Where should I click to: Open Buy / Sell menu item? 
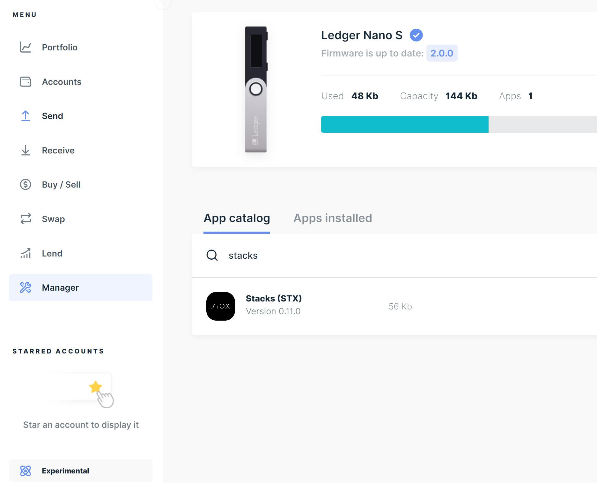point(81,184)
